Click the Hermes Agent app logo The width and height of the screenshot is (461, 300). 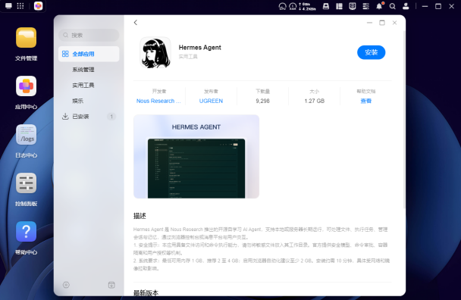(155, 52)
